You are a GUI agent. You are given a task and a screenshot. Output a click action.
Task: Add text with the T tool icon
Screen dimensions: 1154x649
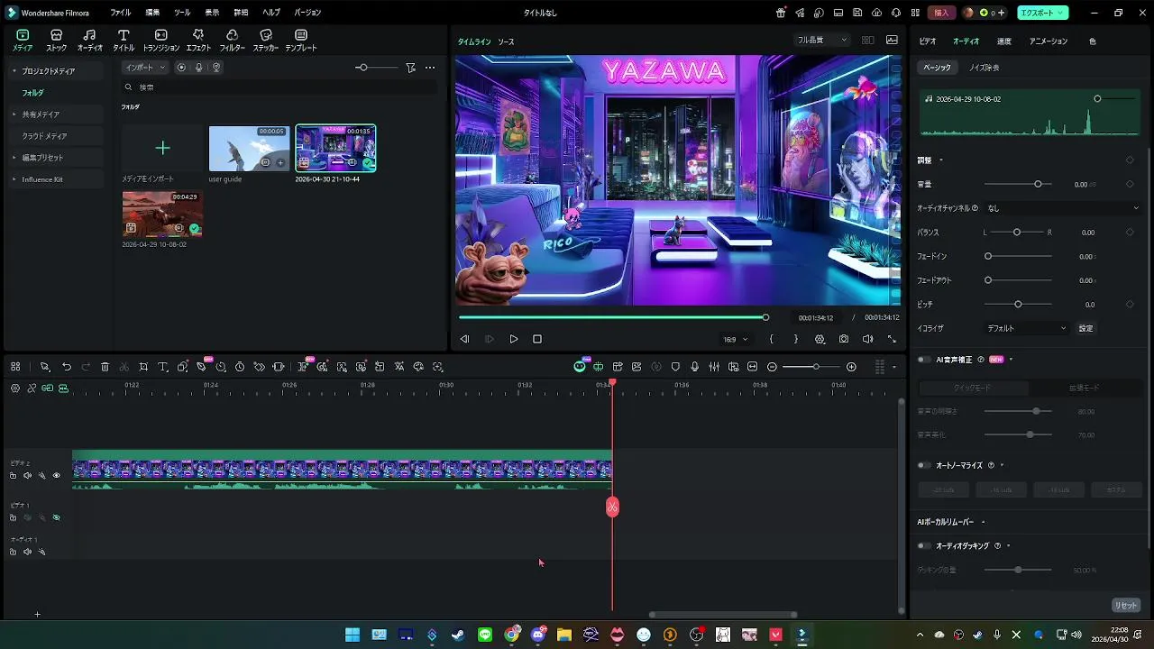[163, 367]
